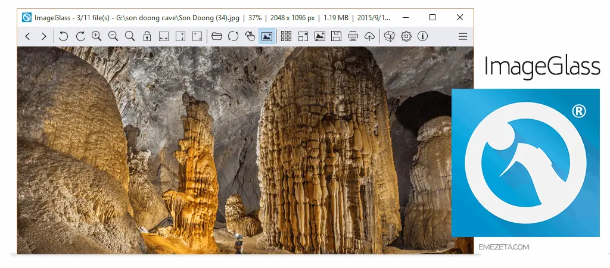Image resolution: width=610 pixels, height=268 pixels.
Task: Rotate image counterclockwise
Action: 64,36
